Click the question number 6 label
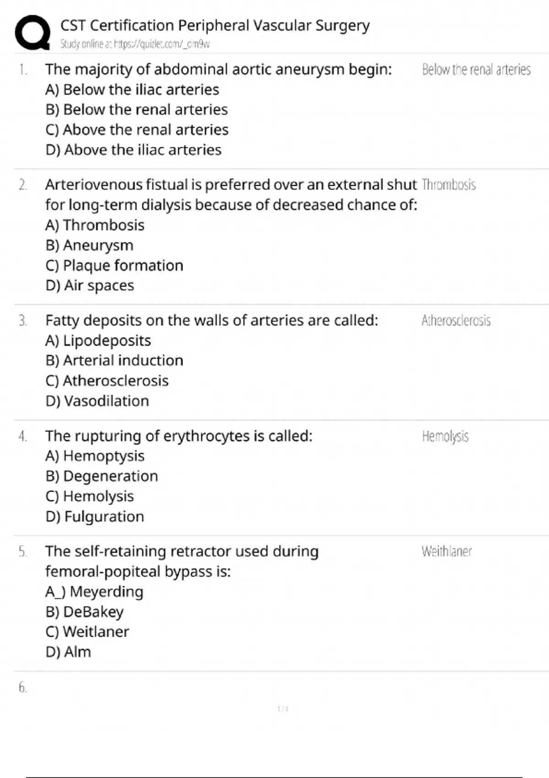 [x=23, y=687]
